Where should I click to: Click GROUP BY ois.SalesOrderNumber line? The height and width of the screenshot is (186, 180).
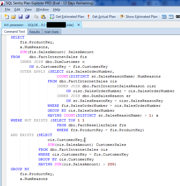pyautogui.click(x=81, y=111)
